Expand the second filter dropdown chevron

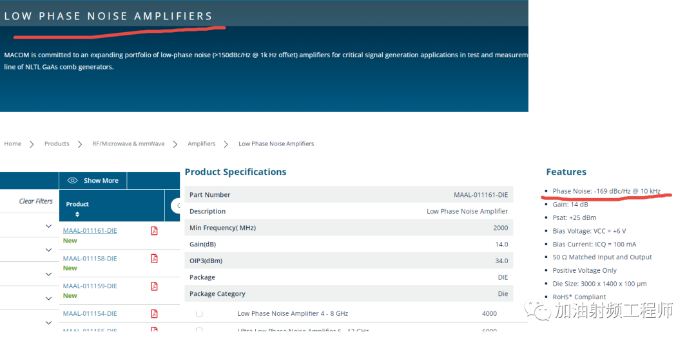[48, 250]
